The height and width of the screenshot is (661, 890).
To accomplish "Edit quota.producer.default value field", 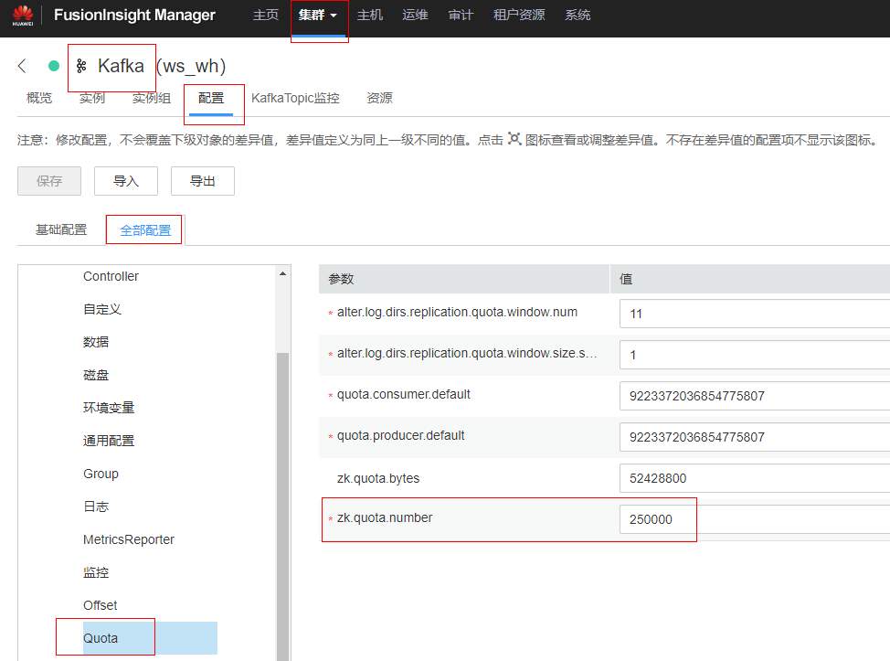I will 755,437.
